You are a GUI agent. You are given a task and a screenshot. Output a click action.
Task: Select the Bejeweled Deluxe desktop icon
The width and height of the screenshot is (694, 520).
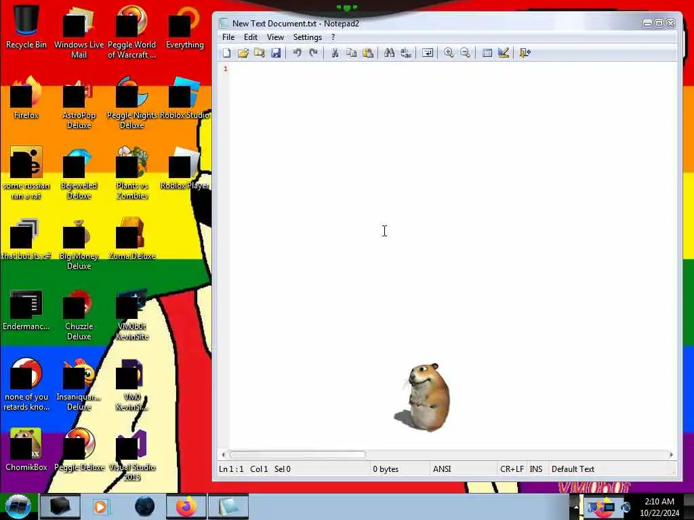(79, 173)
